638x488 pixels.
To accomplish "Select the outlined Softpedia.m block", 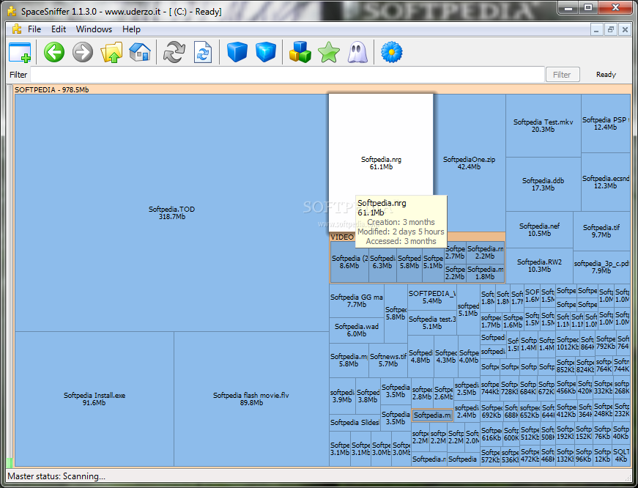I will point(432,415).
